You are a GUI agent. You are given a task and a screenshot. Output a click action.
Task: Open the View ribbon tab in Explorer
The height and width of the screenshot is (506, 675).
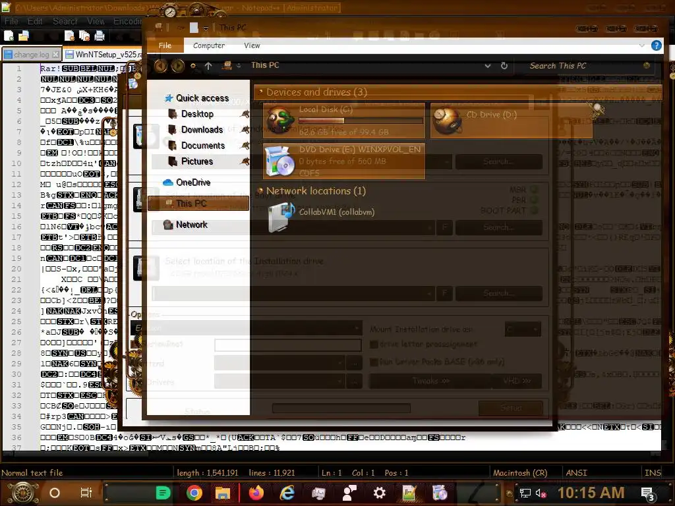[x=252, y=45]
